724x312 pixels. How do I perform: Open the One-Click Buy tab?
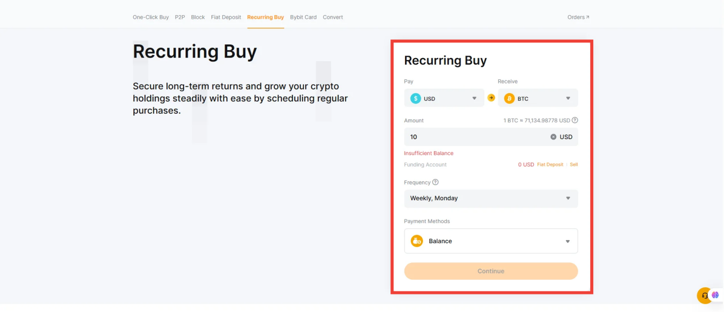[x=151, y=17]
